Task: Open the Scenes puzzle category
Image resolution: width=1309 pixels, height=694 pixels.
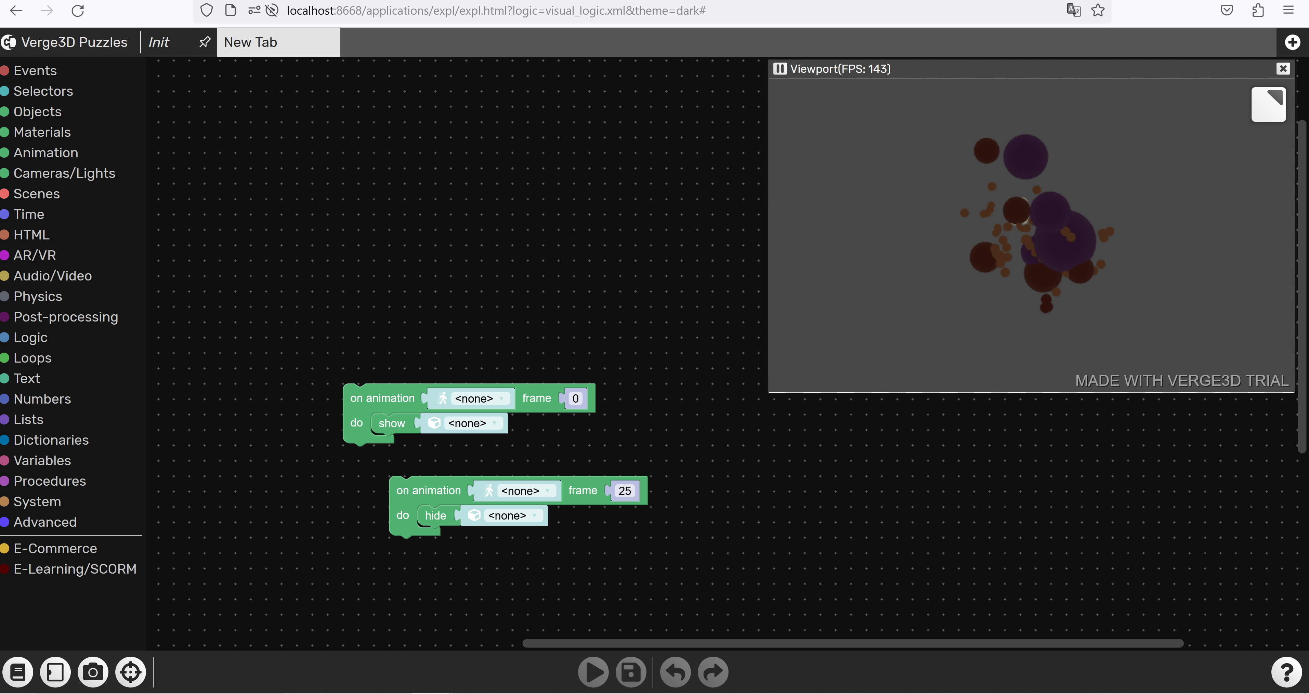Action: click(x=37, y=194)
